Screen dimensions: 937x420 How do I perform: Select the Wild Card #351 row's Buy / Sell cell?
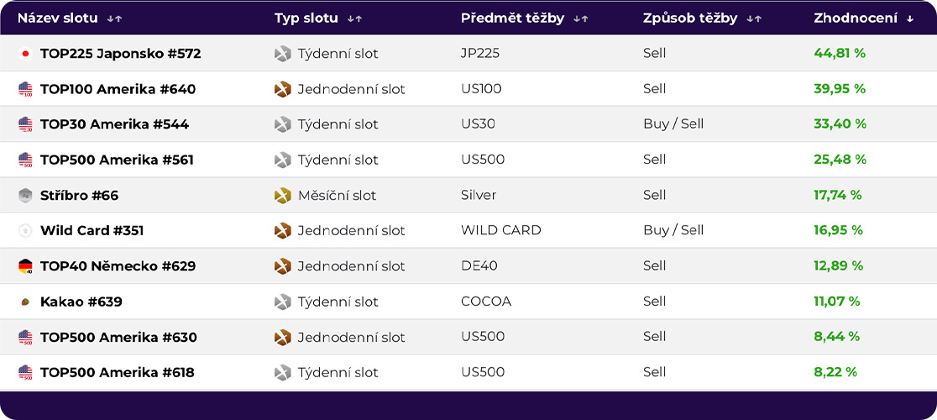(x=673, y=230)
